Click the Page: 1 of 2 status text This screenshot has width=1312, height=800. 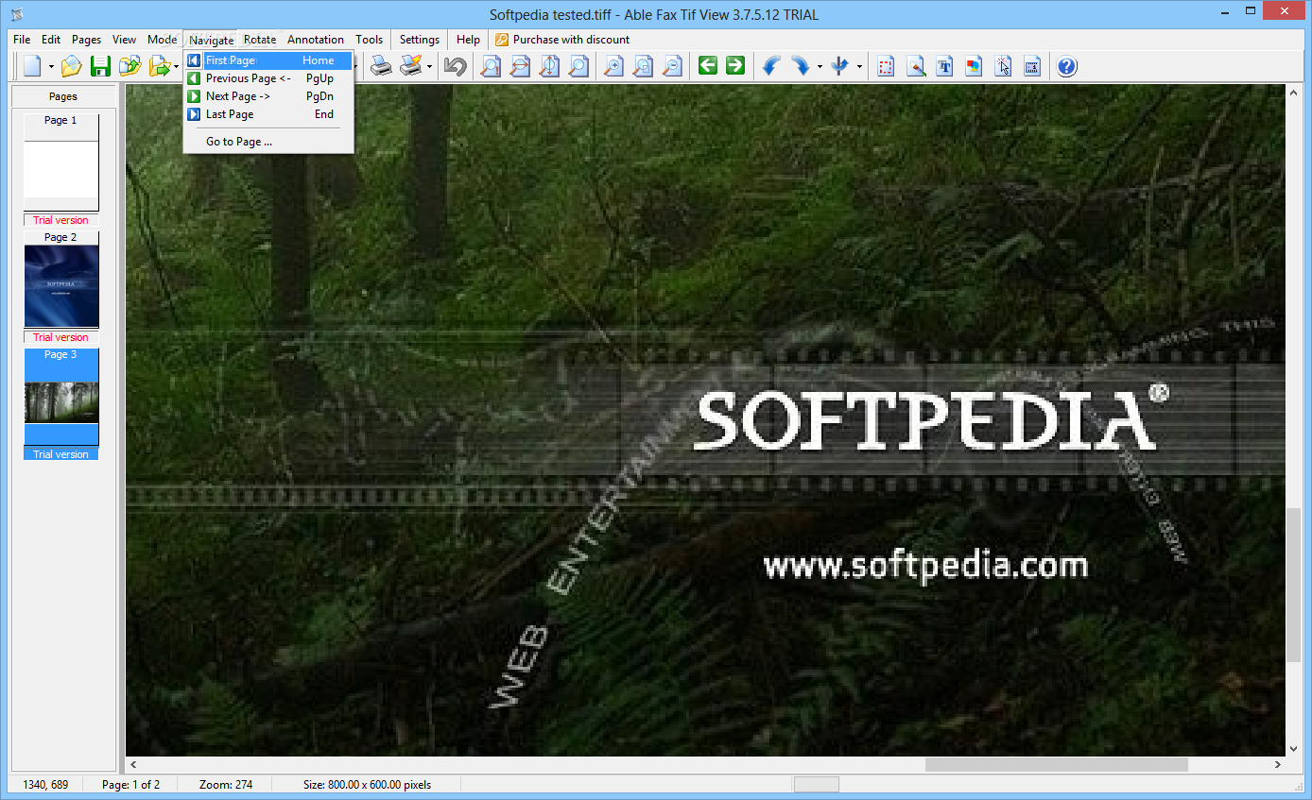click(130, 784)
